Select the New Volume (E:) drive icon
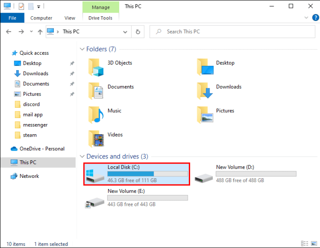 coord(95,202)
